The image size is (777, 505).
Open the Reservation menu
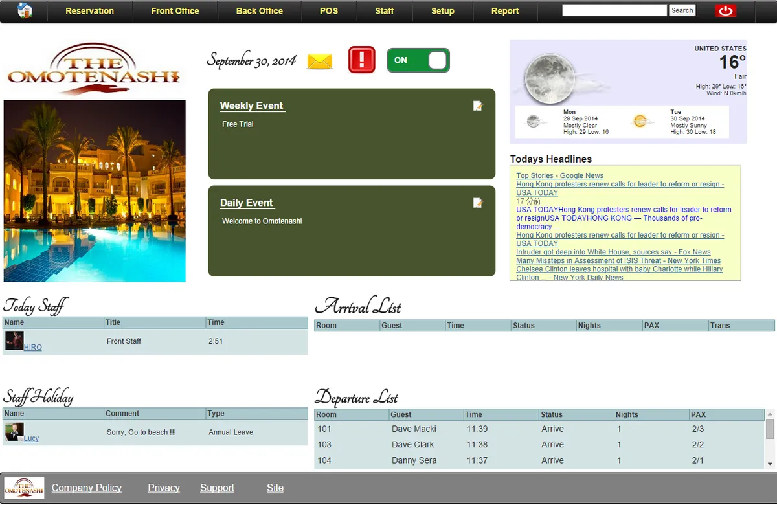(89, 11)
